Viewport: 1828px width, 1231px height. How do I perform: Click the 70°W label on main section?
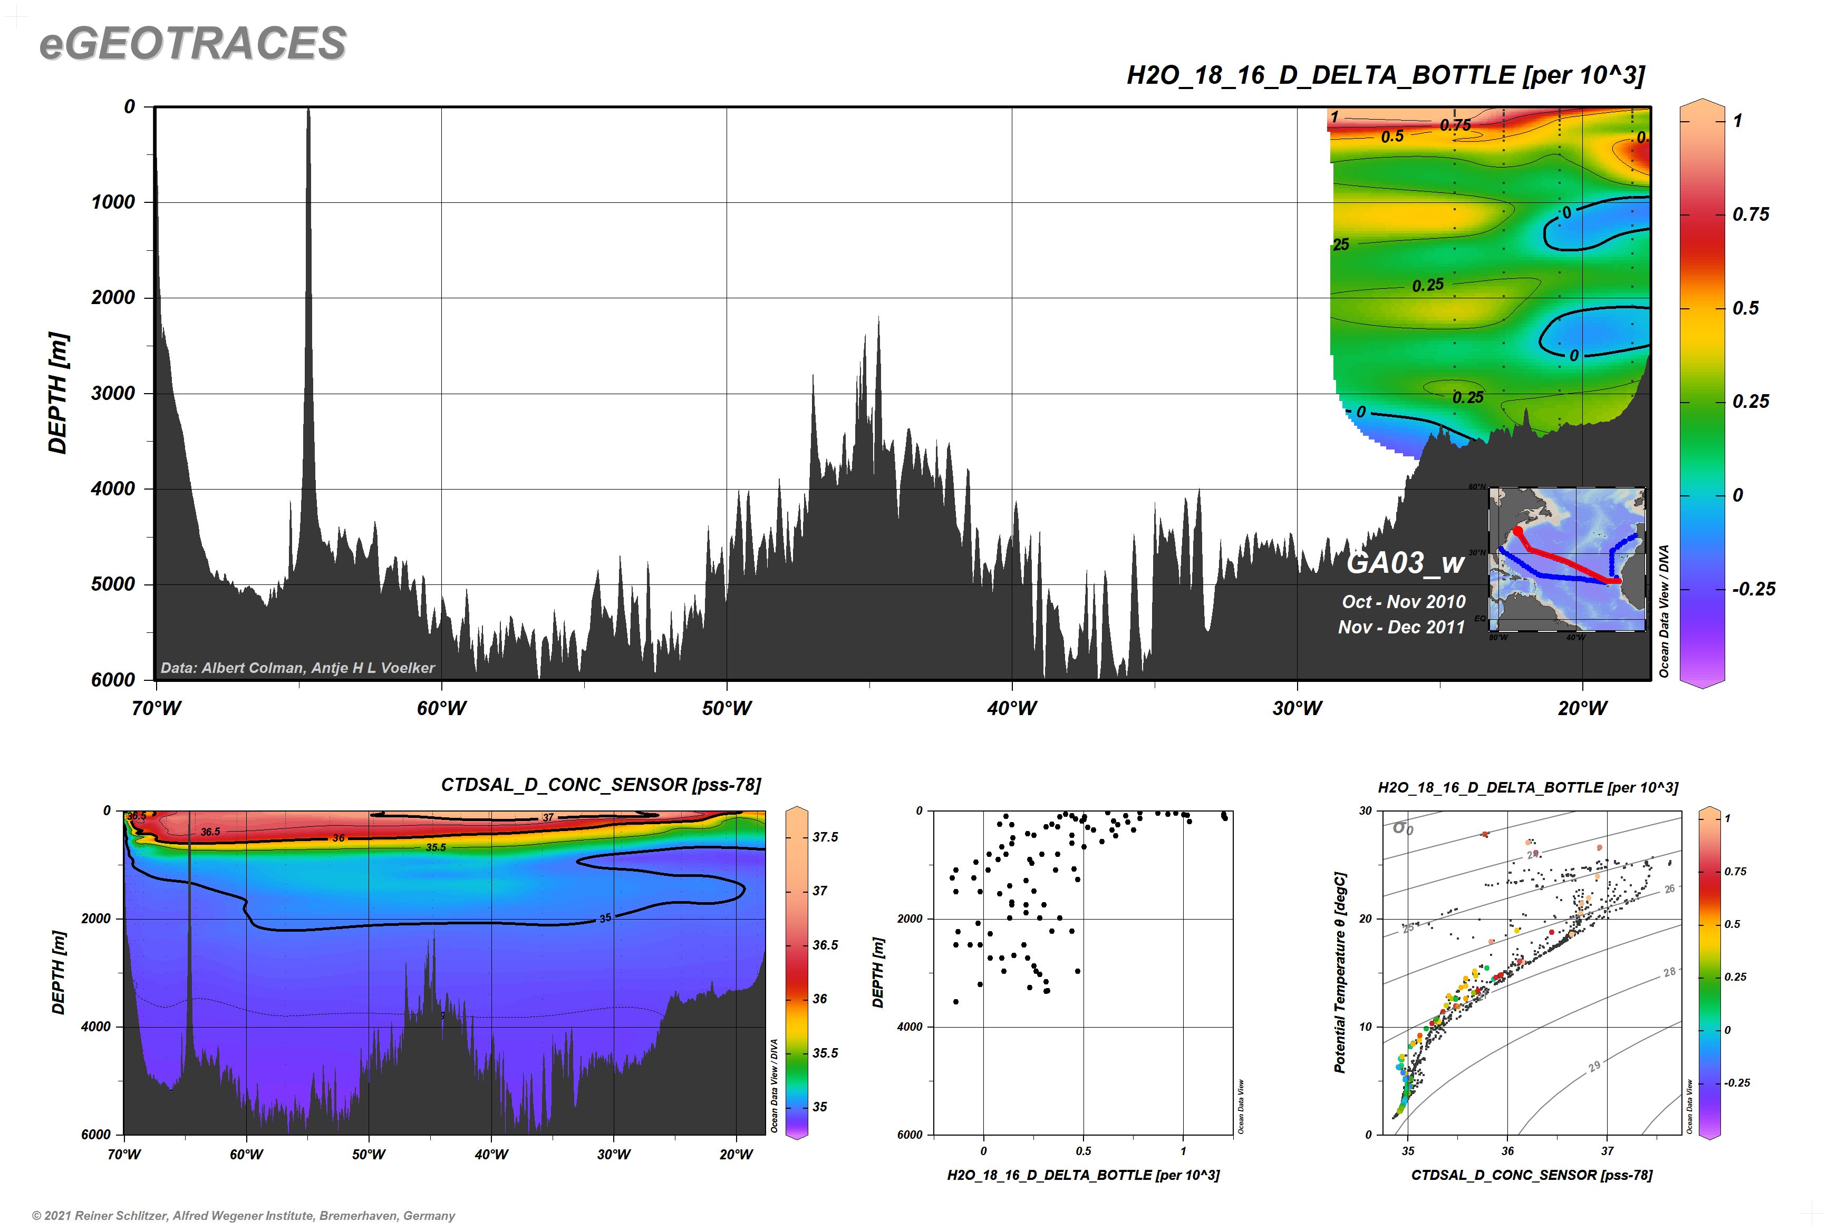tap(156, 708)
